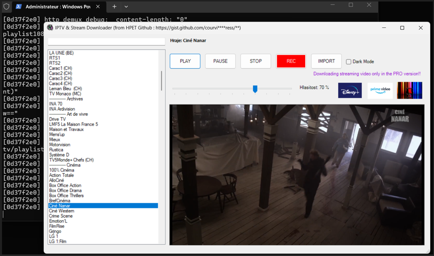Close the Administrateur PowerShell tab

(98, 6)
